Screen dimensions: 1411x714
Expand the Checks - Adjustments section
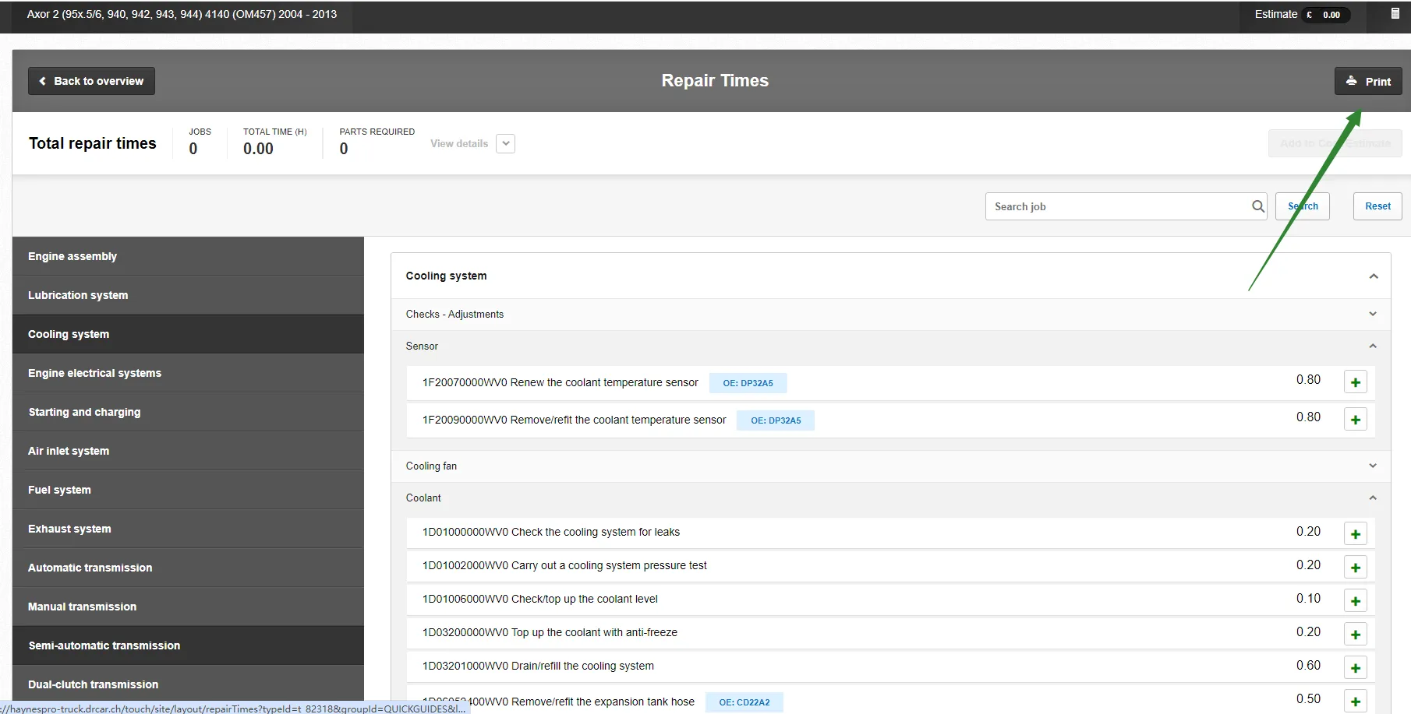(890, 314)
